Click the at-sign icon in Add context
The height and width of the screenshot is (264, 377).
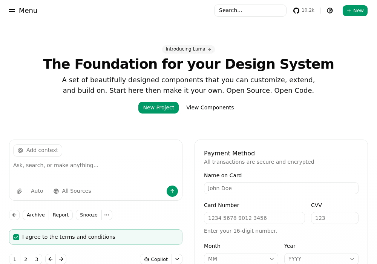(20, 150)
